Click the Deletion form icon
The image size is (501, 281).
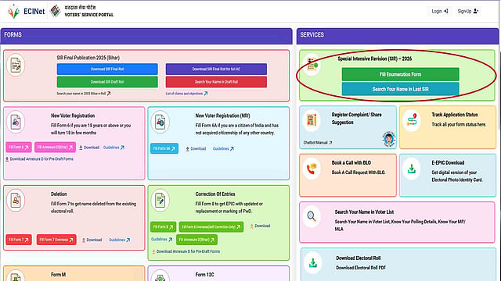tap(16, 201)
